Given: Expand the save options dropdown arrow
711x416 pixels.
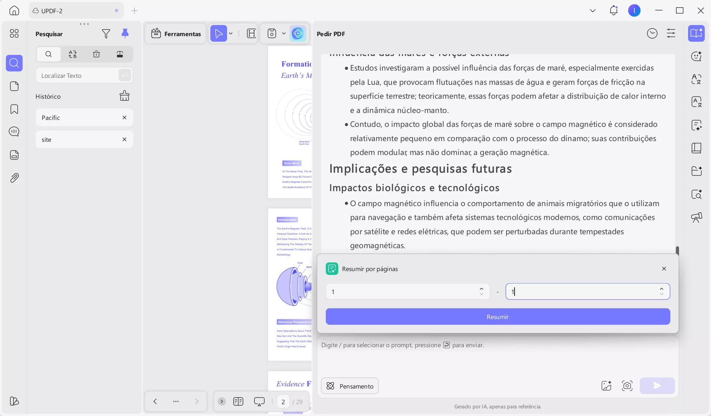Looking at the screenshot, I should pos(284,34).
